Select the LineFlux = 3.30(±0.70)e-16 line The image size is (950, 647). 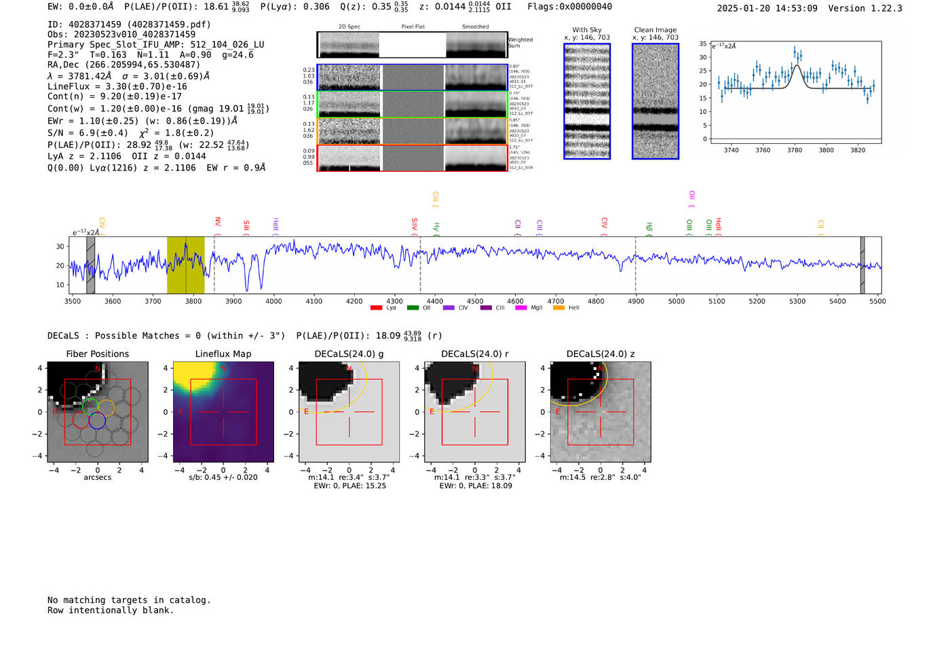(x=117, y=86)
